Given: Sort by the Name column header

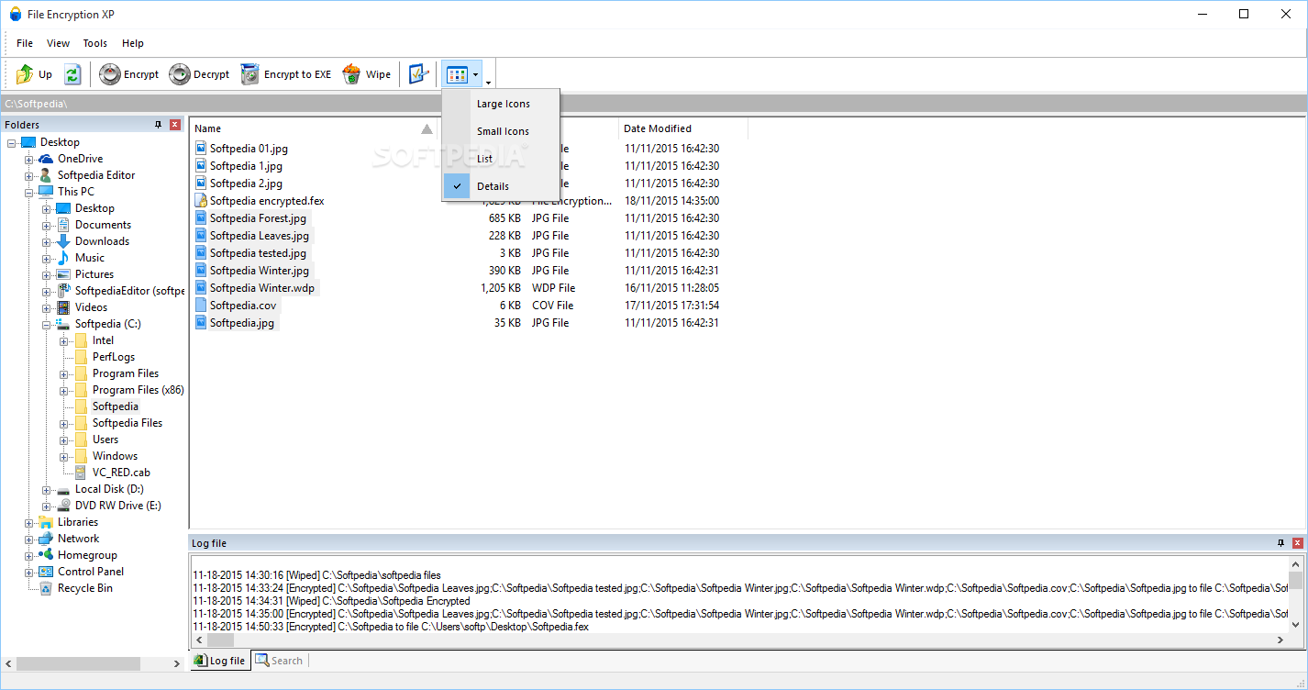Looking at the screenshot, I should click(x=315, y=128).
